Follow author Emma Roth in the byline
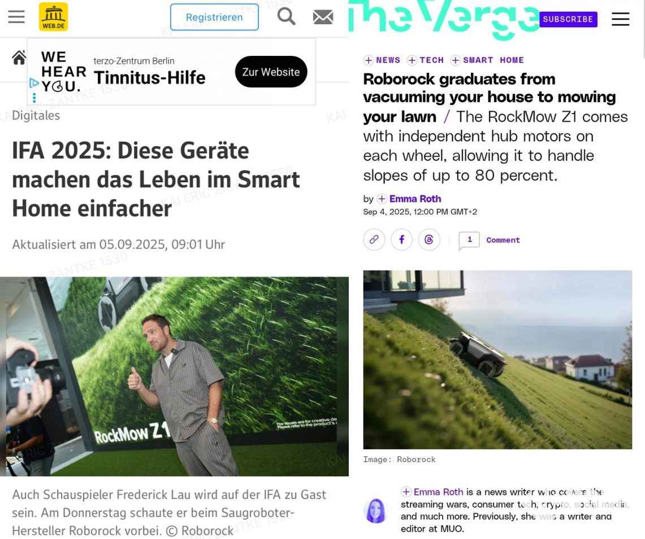645x539 pixels. (382, 199)
